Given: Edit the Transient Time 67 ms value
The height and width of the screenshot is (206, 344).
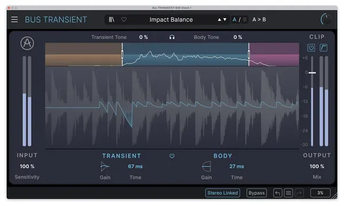Looking at the screenshot, I should (x=135, y=167).
